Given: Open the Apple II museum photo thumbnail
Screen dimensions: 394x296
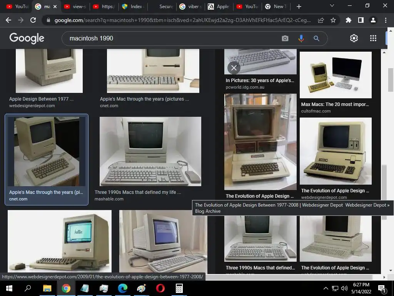Looking at the screenshot, I should pyautogui.click(x=260, y=142).
